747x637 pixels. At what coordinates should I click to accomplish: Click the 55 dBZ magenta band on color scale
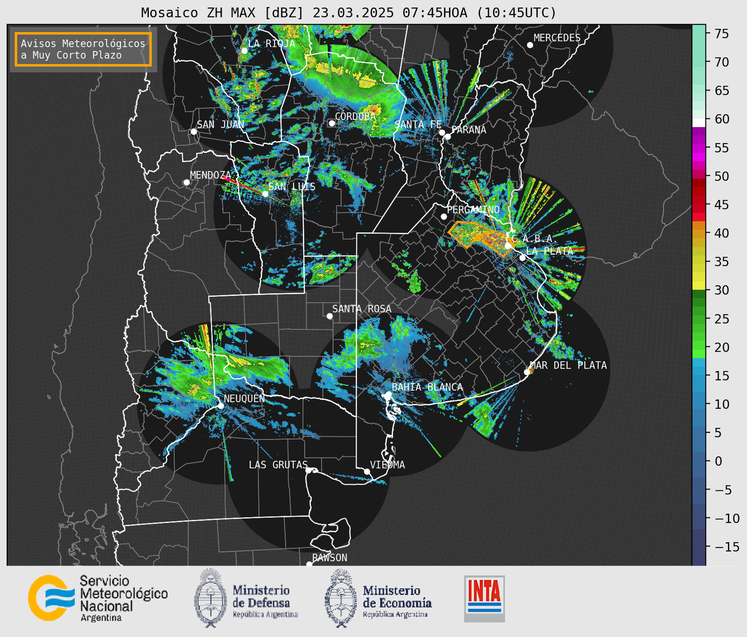[x=699, y=148]
